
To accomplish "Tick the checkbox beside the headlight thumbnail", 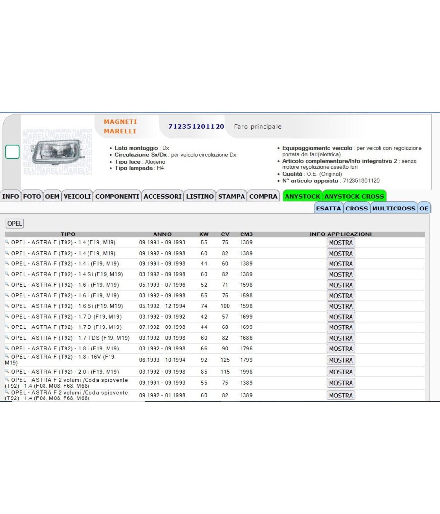I will point(12,152).
